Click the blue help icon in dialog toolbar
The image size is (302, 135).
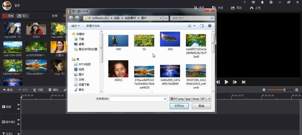210,26
